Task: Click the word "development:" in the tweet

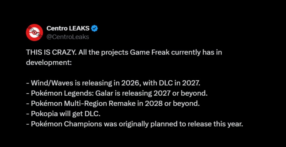Action: 49,62
